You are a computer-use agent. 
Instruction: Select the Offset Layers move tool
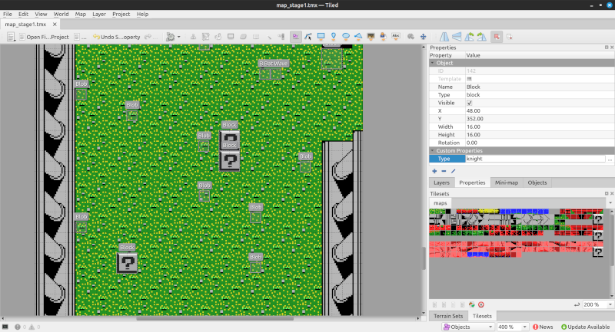424,37
